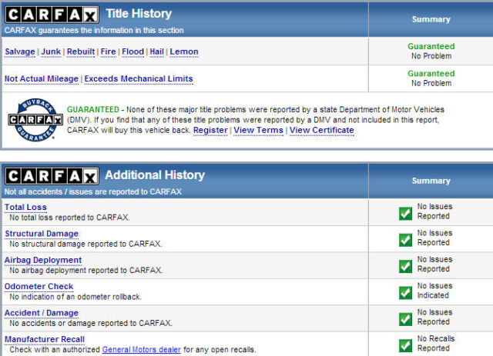Open the Fire title link
The image size is (493, 356).
(108, 52)
